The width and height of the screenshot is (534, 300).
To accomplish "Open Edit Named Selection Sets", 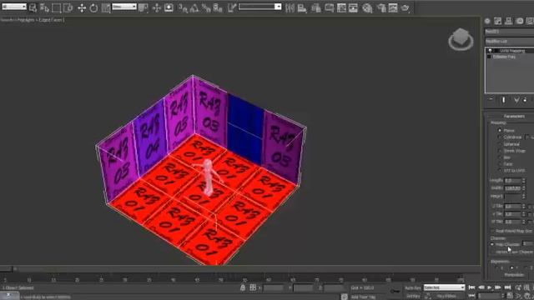I will coord(232,7).
